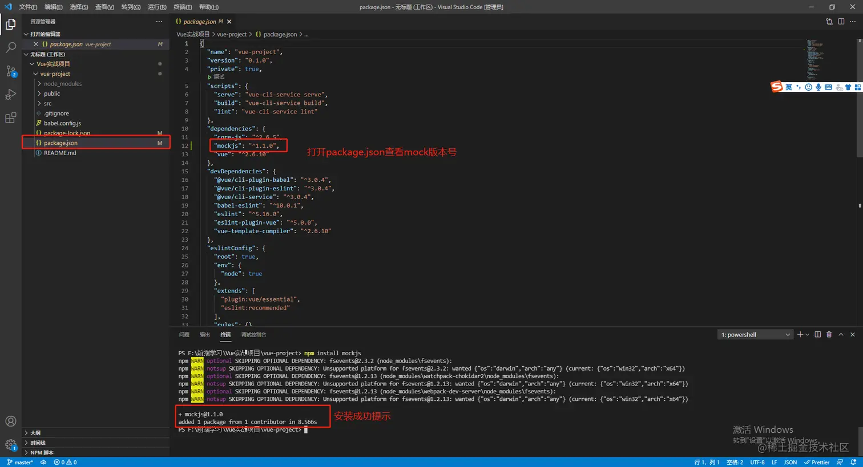This screenshot has width=863, height=467.
Task: Open the Search view in the activity bar
Action: pos(10,47)
